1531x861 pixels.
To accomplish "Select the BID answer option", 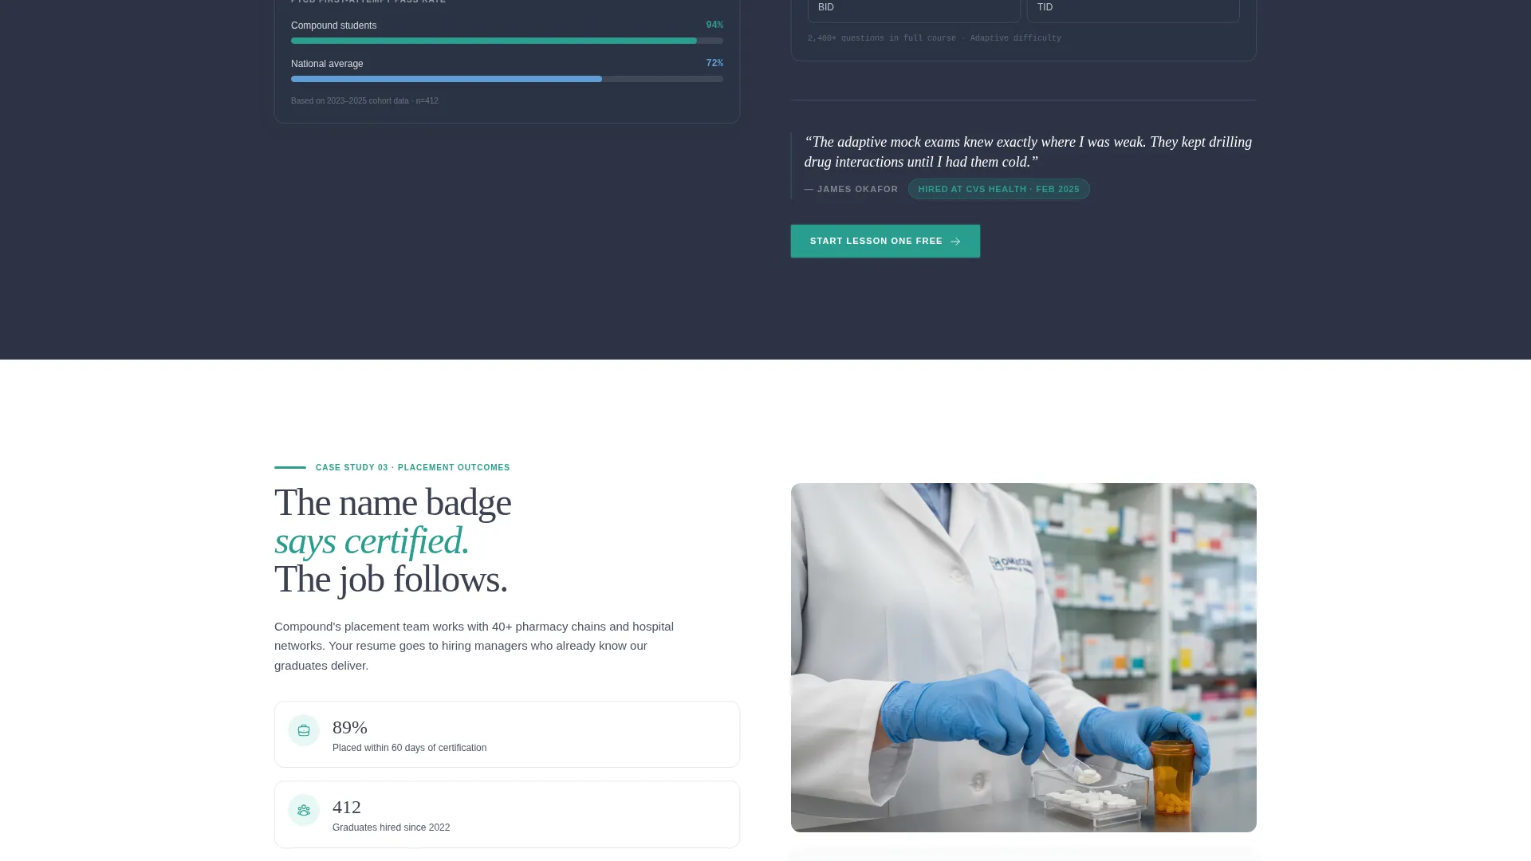I will [914, 10].
